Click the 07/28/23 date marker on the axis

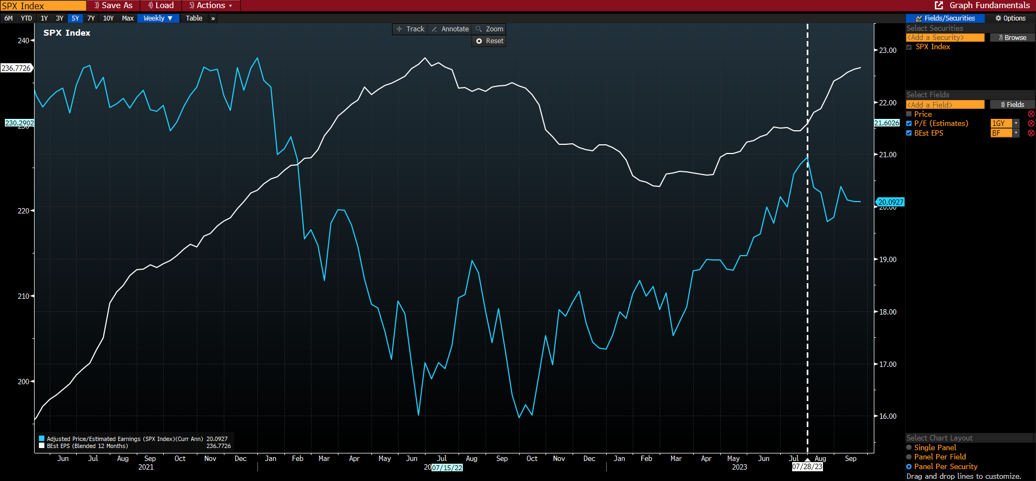point(807,466)
